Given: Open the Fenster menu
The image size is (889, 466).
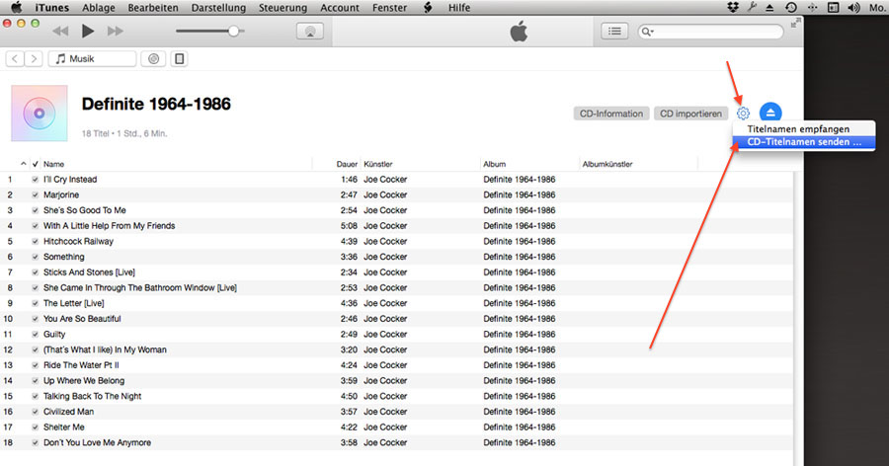Looking at the screenshot, I should [389, 7].
